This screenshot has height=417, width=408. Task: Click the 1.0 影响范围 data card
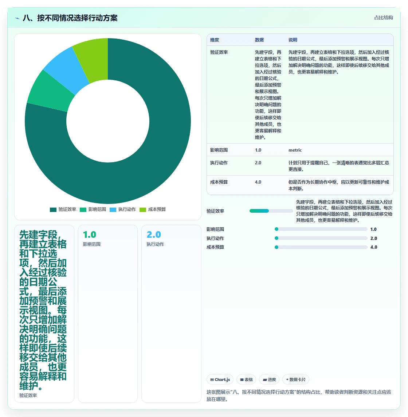click(108, 314)
